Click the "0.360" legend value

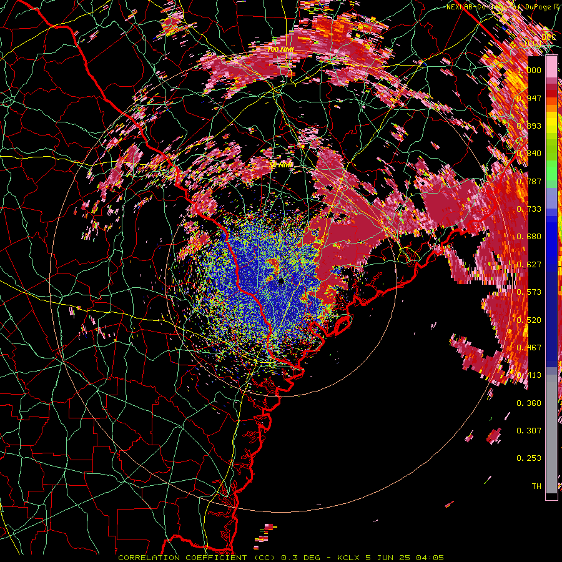pos(530,403)
